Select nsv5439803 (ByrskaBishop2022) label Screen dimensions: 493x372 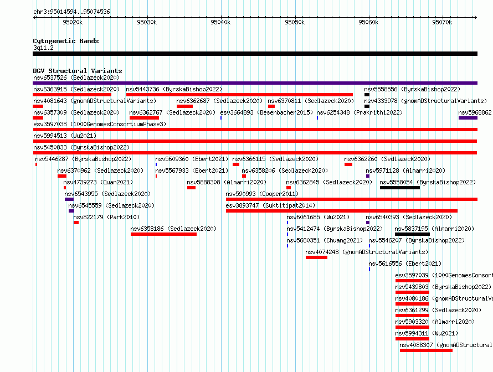443,287
